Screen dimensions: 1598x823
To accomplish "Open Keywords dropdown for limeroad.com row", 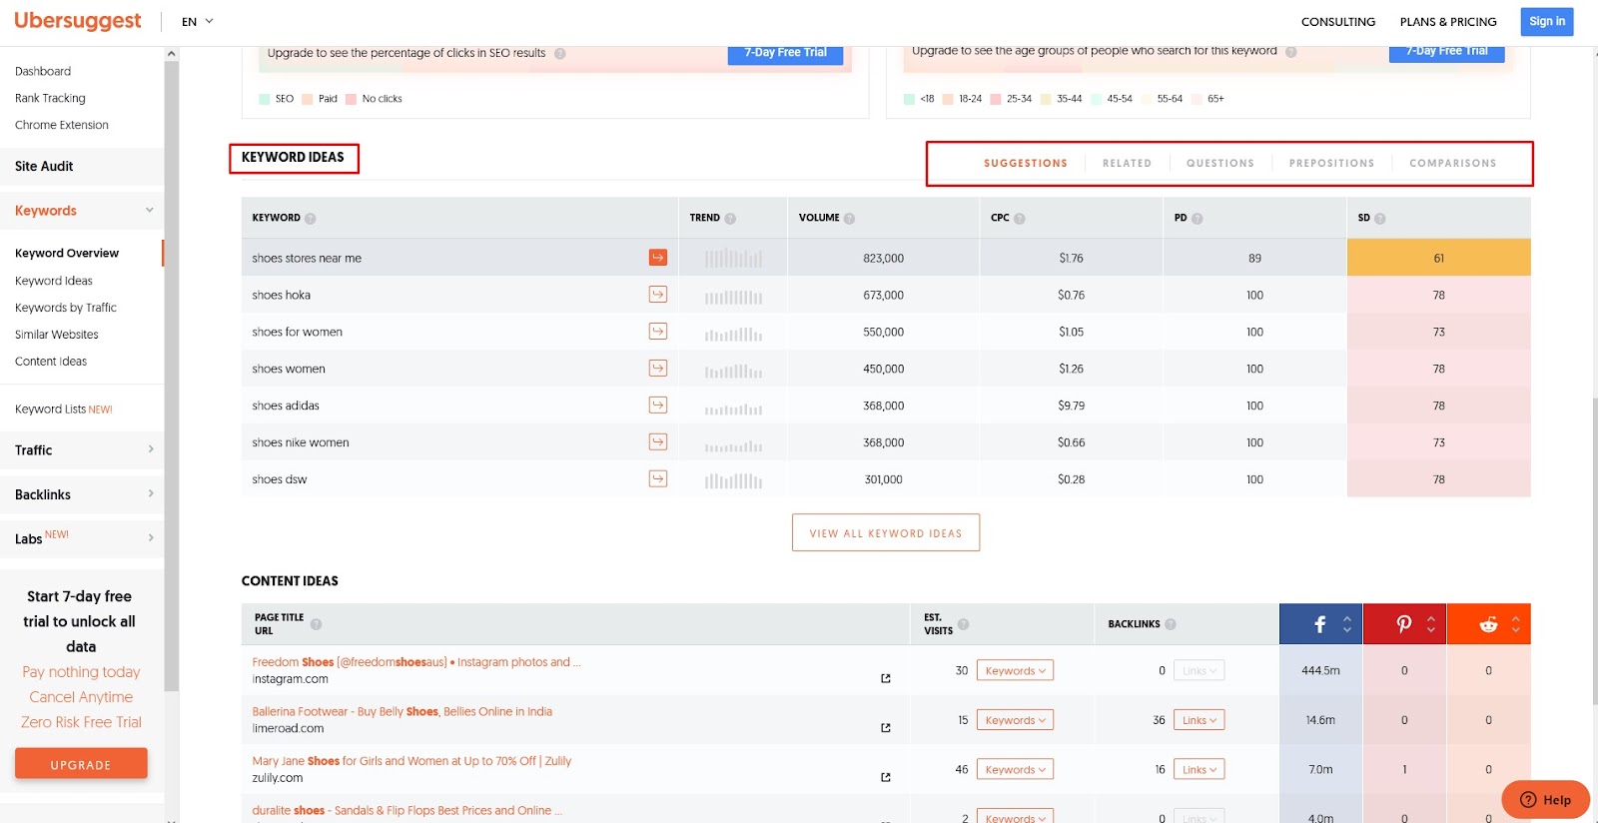I will click(1015, 720).
